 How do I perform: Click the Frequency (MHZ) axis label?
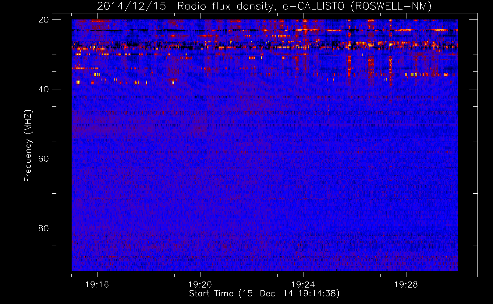click(28, 146)
